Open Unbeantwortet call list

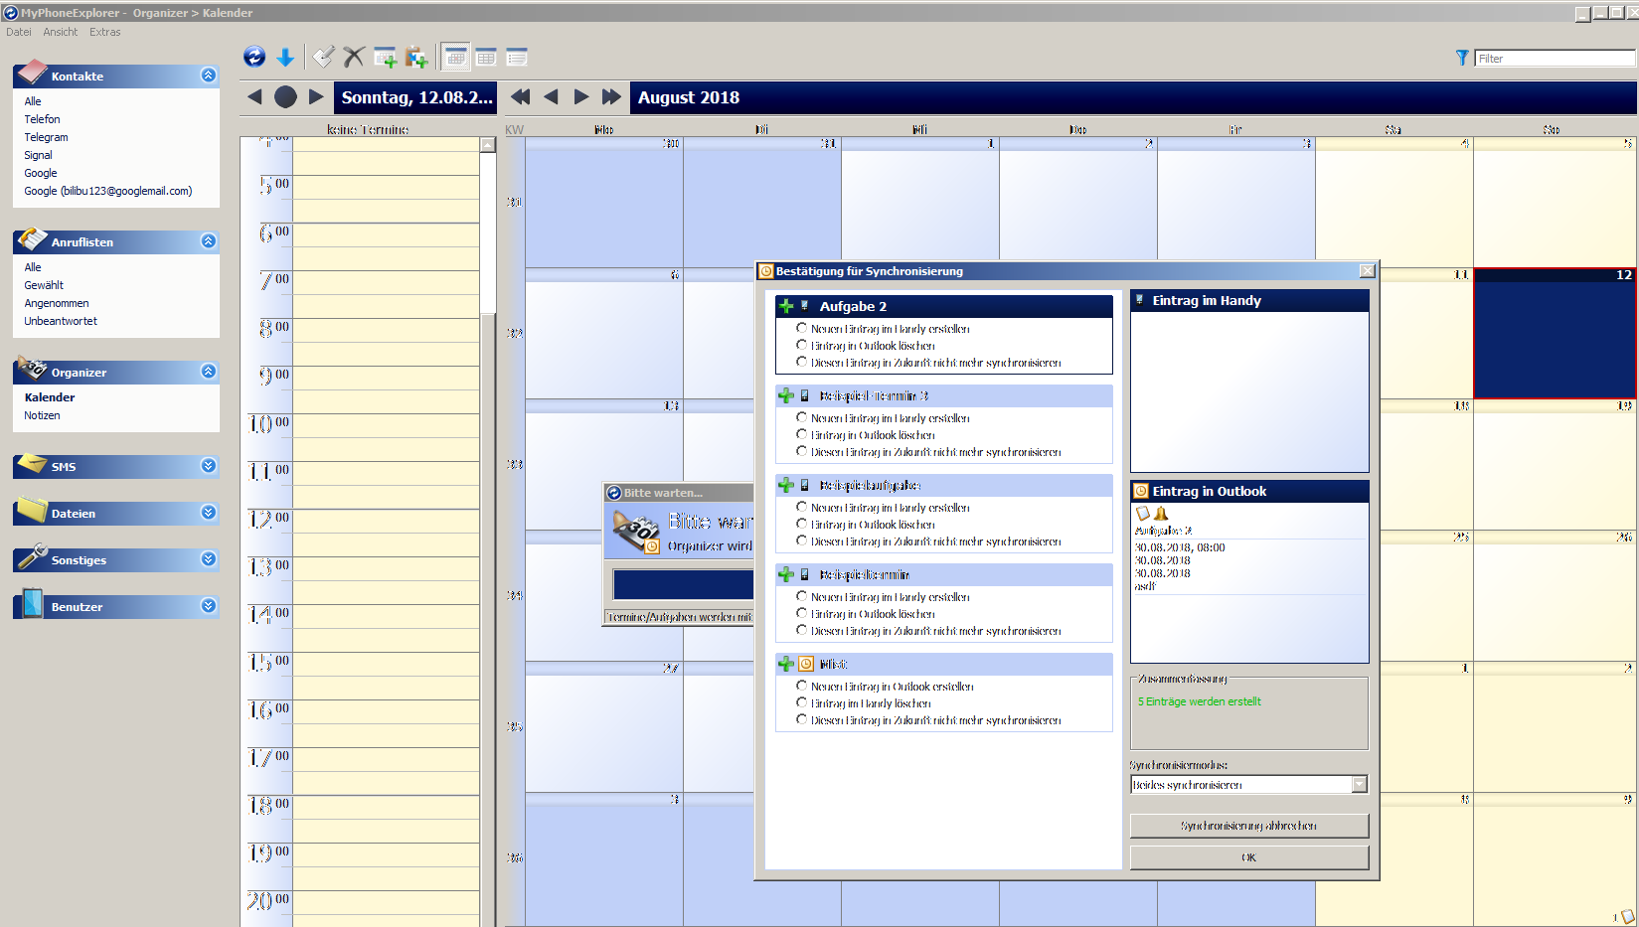pyautogui.click(x=61, y=321)
